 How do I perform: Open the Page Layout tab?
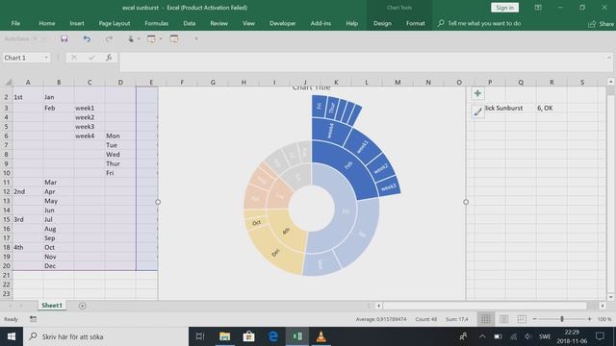pyautogui.click(x=115, y=23)
